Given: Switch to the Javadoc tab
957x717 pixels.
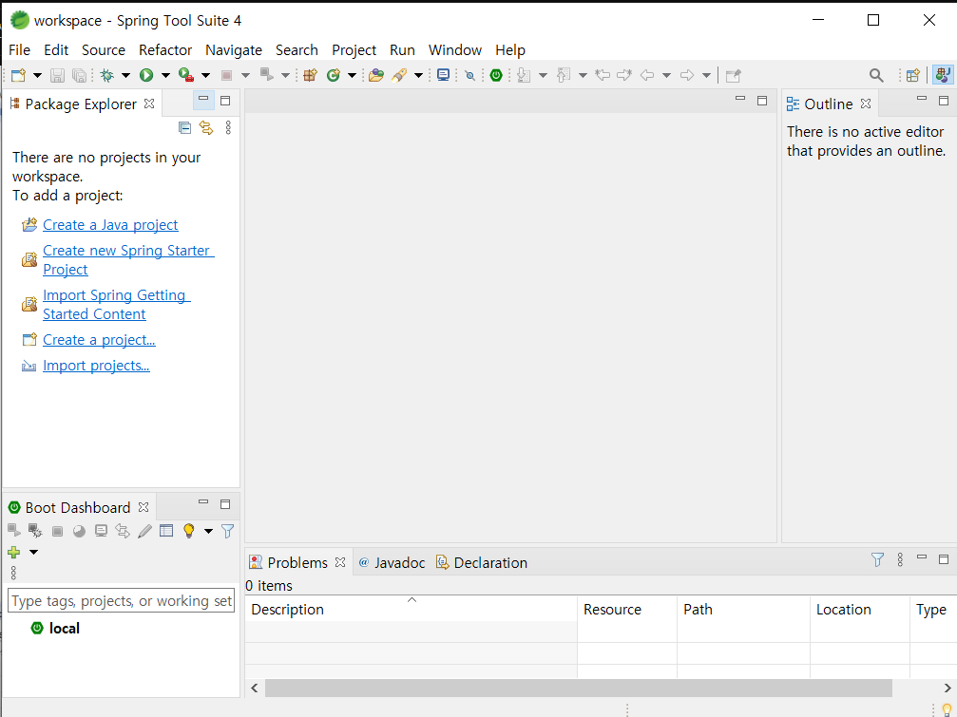Looking at the screenshot, I should click(392, 563).
